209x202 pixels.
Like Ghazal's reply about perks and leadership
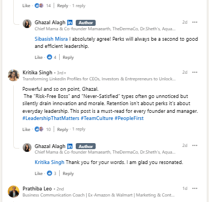(x=39, y=57)
